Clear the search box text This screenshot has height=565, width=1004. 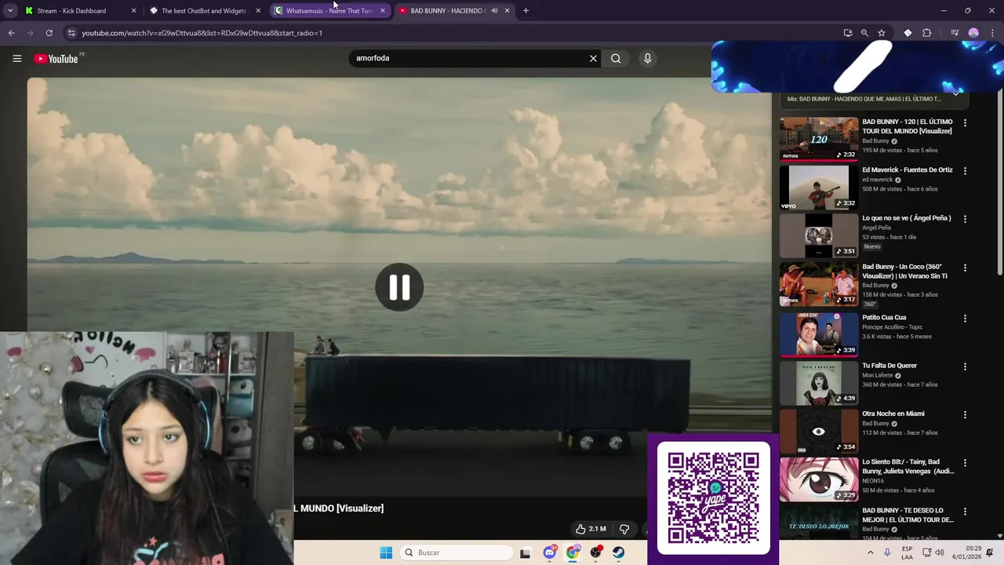click(x=593, y=58)
